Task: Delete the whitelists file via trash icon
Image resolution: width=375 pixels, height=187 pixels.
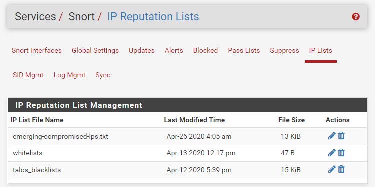Action: (341, 153)
